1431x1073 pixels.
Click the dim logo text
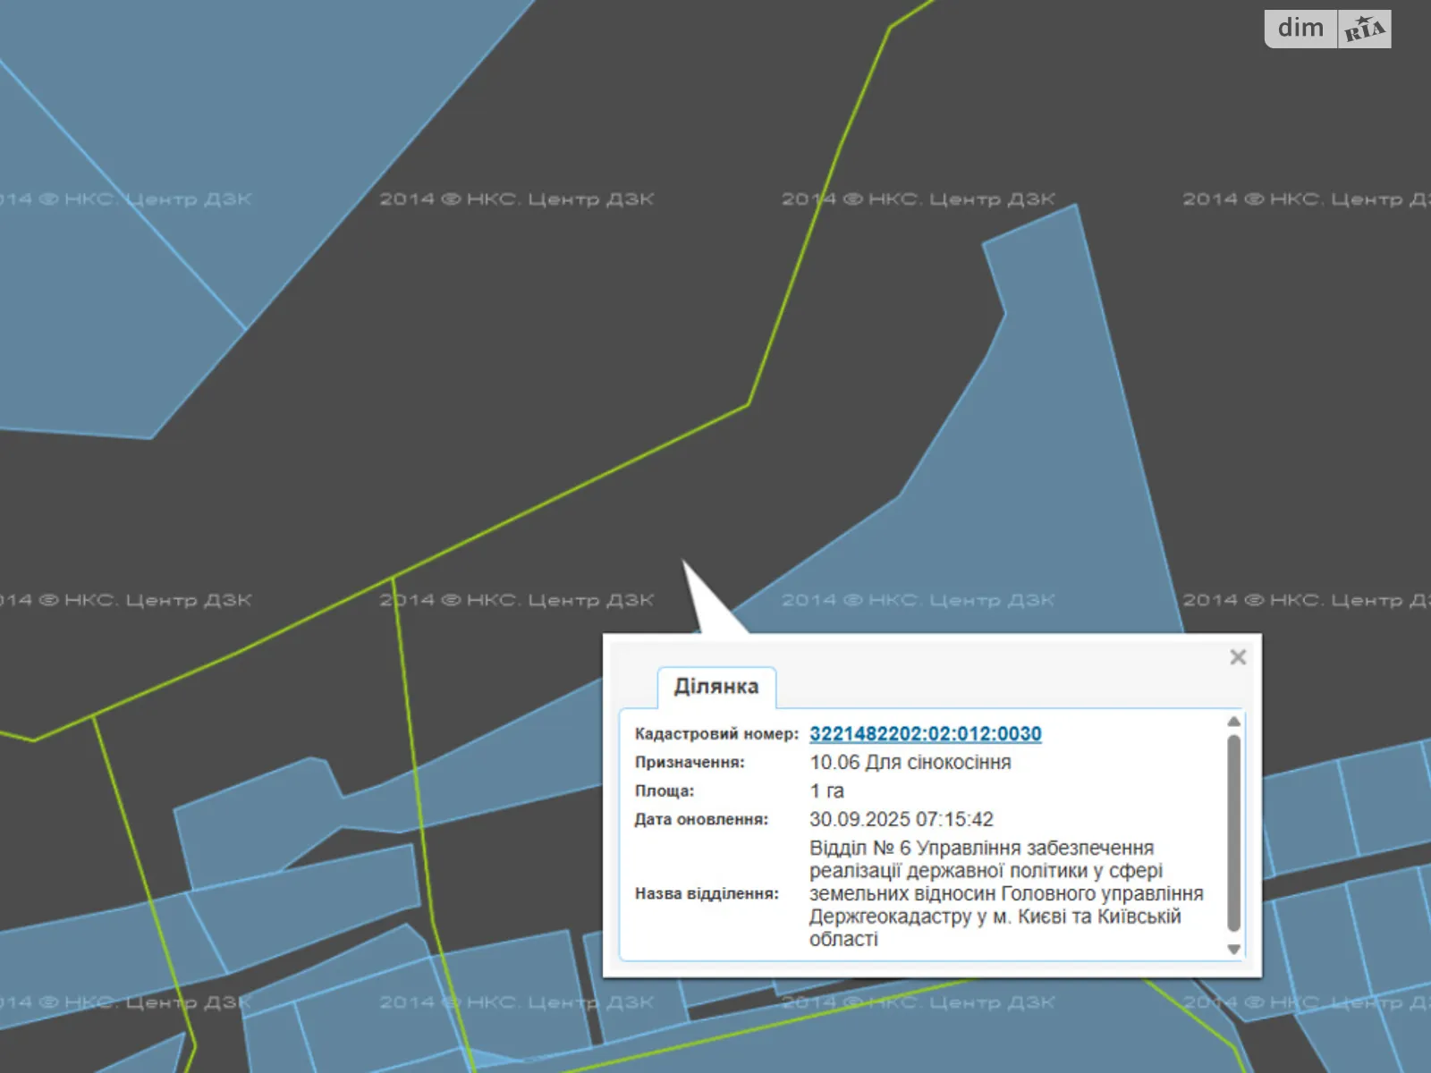[x=1300, y=29]
